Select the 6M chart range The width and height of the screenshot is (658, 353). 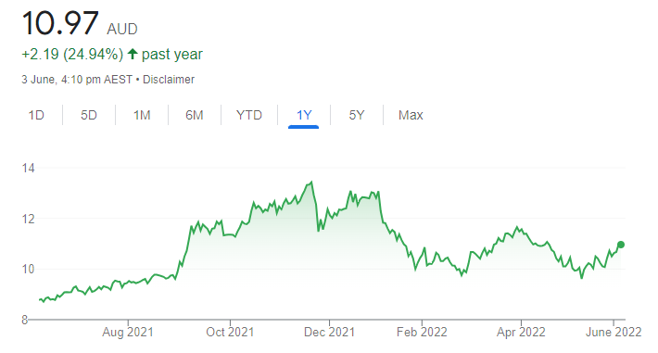click(x=195, y=115)
